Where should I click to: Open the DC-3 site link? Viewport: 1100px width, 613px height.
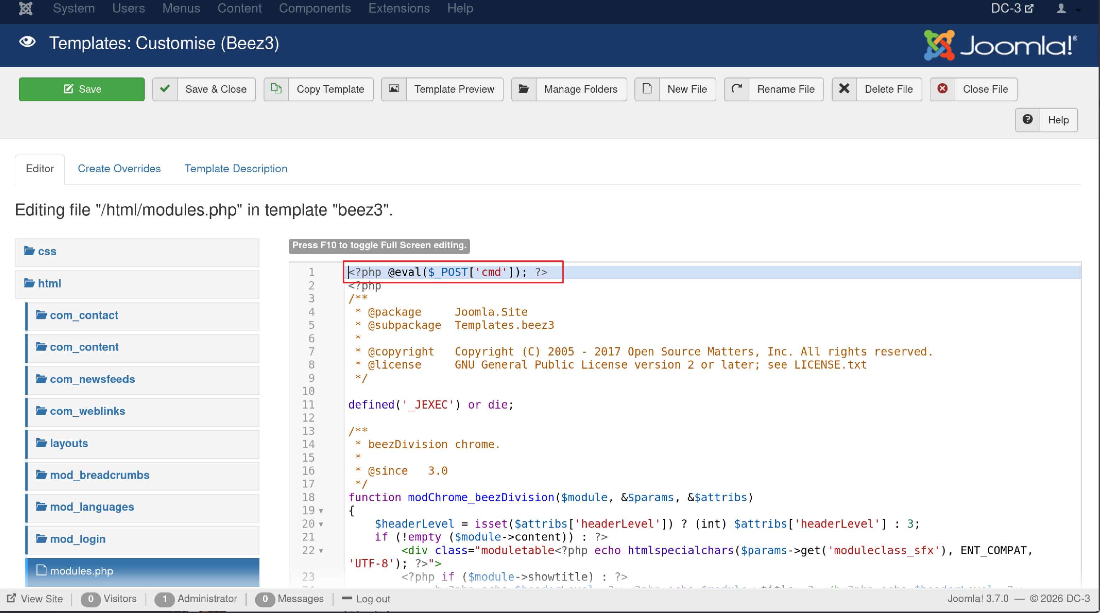click(1012, 8)
